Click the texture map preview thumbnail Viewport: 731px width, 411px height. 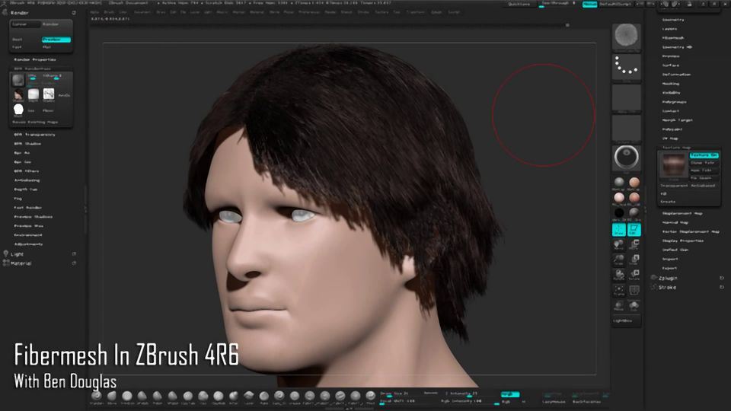(674, 166)
